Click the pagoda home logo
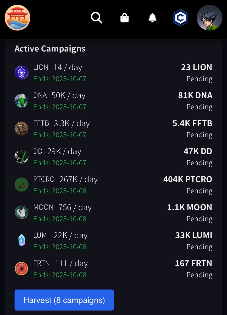The width and height of the screenshot is (227, 315). click(18, 18)
